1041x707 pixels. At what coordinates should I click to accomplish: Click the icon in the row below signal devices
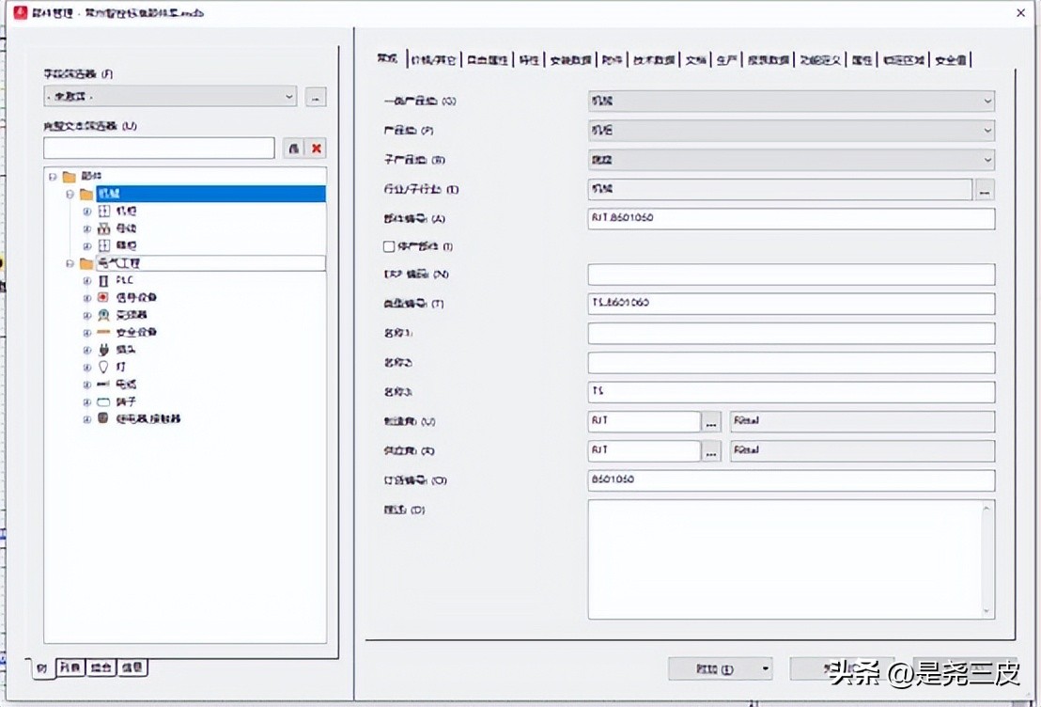(103, 315)
